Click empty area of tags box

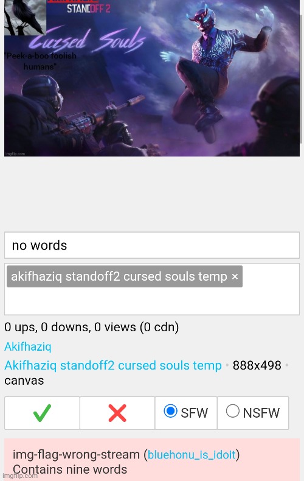click(x=152, y=301)
